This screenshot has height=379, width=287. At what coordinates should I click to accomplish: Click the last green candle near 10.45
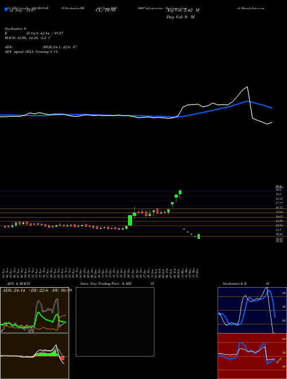[x=199, y=236]
